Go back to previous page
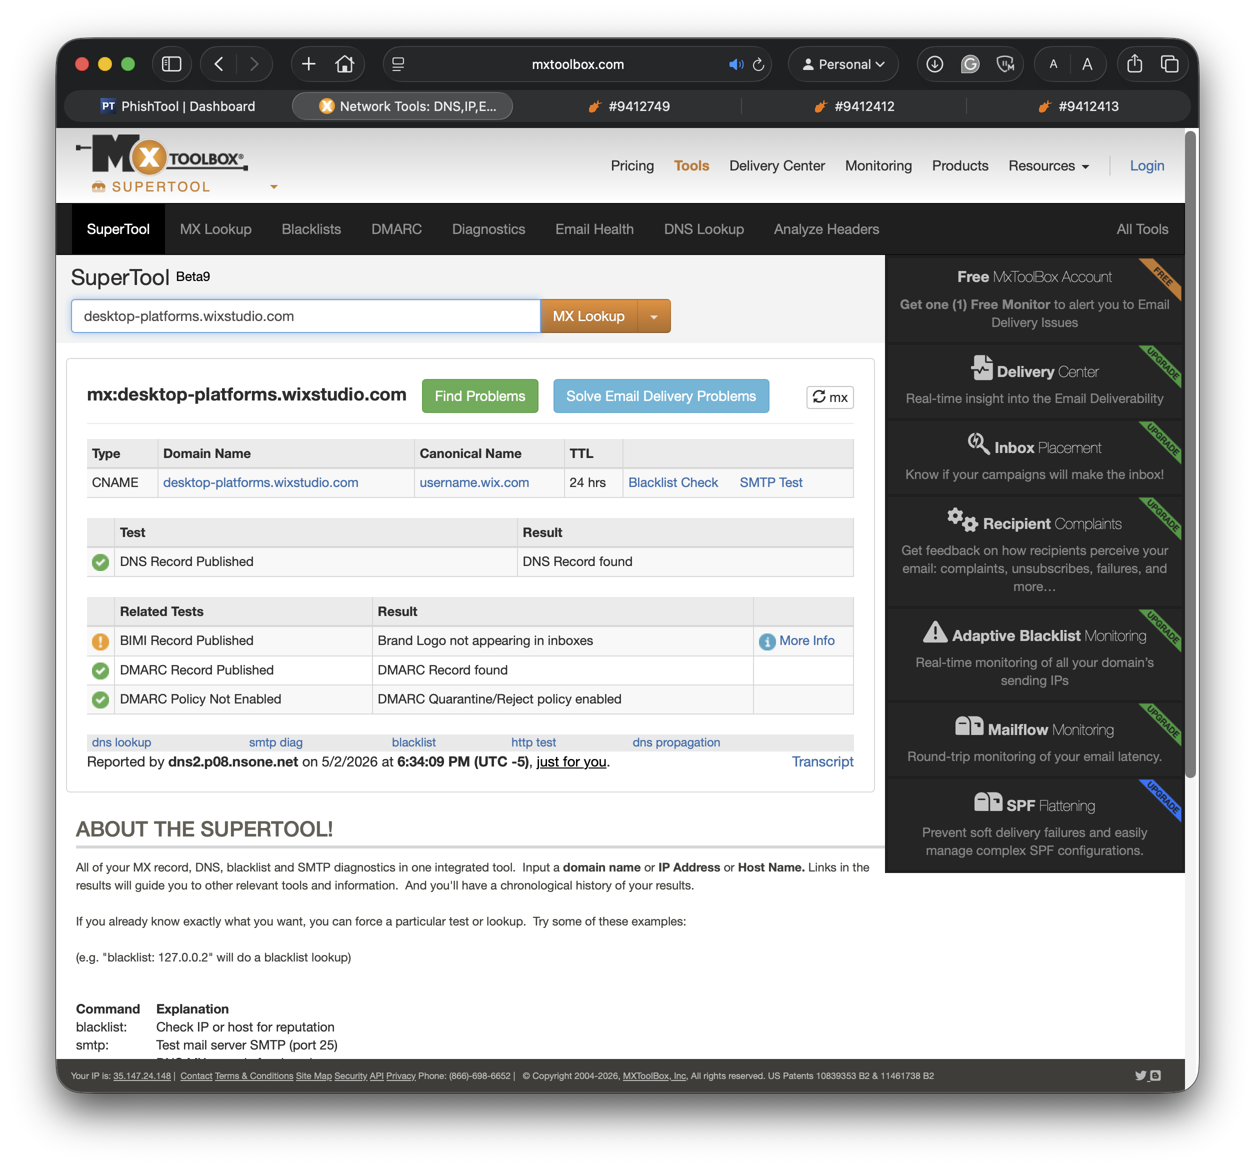 click(219, 64)
